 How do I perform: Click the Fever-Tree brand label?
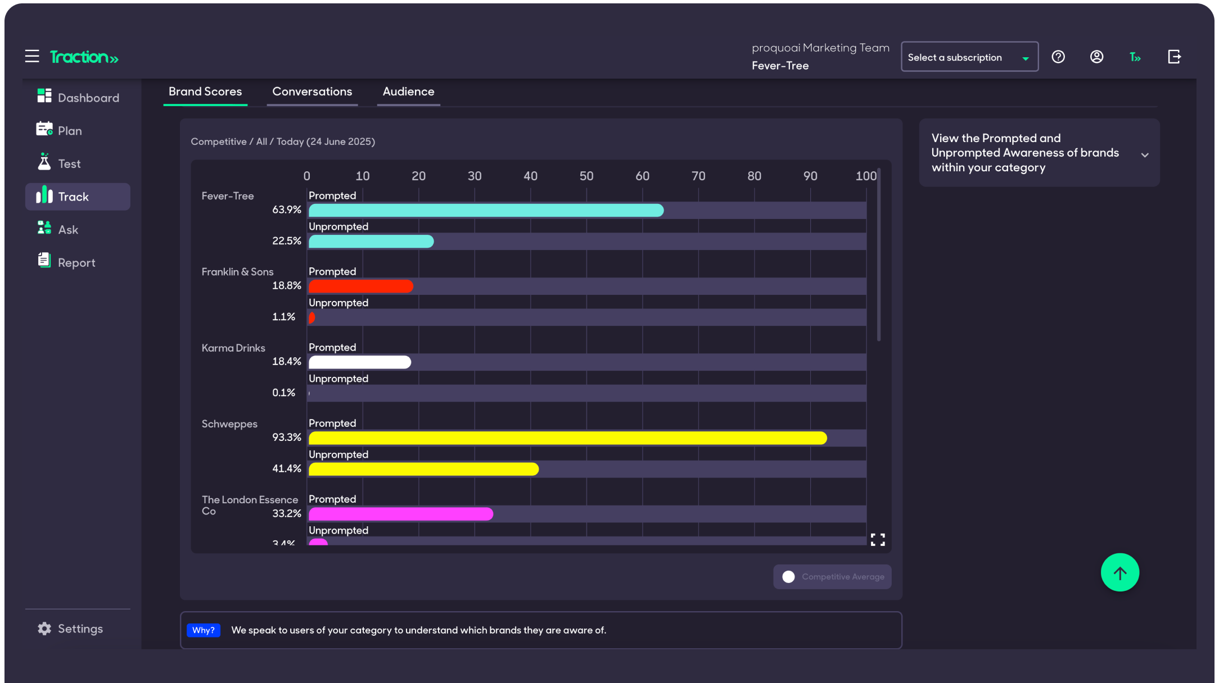(x=228, y=196)
